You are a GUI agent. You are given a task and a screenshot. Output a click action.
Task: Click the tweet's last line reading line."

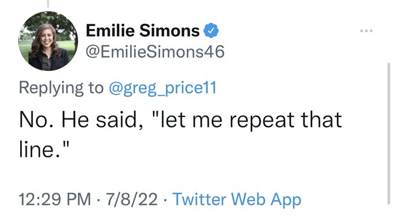coord(44,150)
